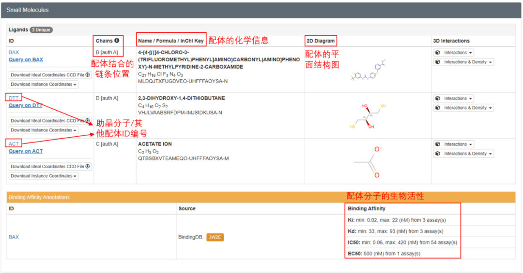
Task: Expand Download Instance Coordinates dropdown for DTT
Action: [44, 130]
